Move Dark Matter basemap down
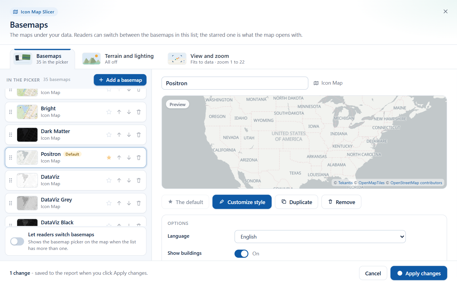The width and height of the screenshot is (457, 285). pyautogui.click(x=129, y=135)
